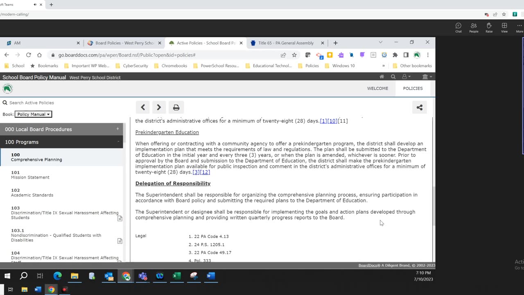The width and height of the screenshot is (524, 295).
Task: Click the policy content vertical scrollbar
Action: tap(434, 206)
